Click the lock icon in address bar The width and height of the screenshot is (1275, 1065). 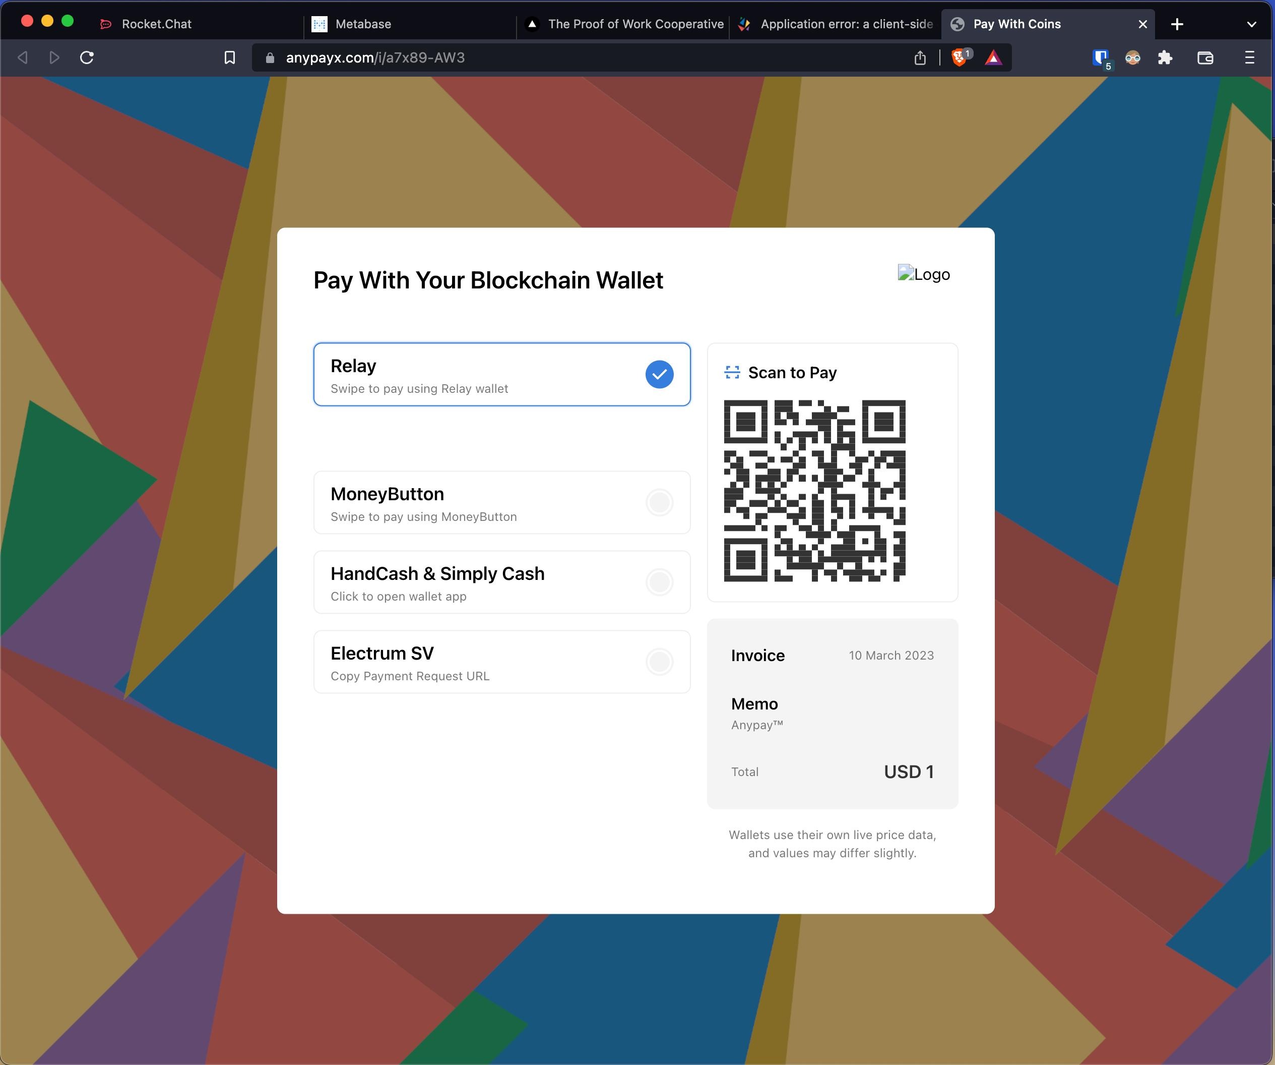pos(270,57)
